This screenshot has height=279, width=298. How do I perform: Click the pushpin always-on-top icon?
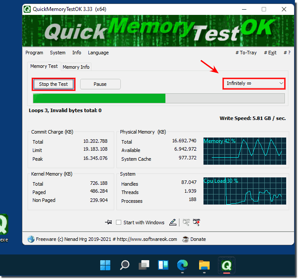(109, 222)
